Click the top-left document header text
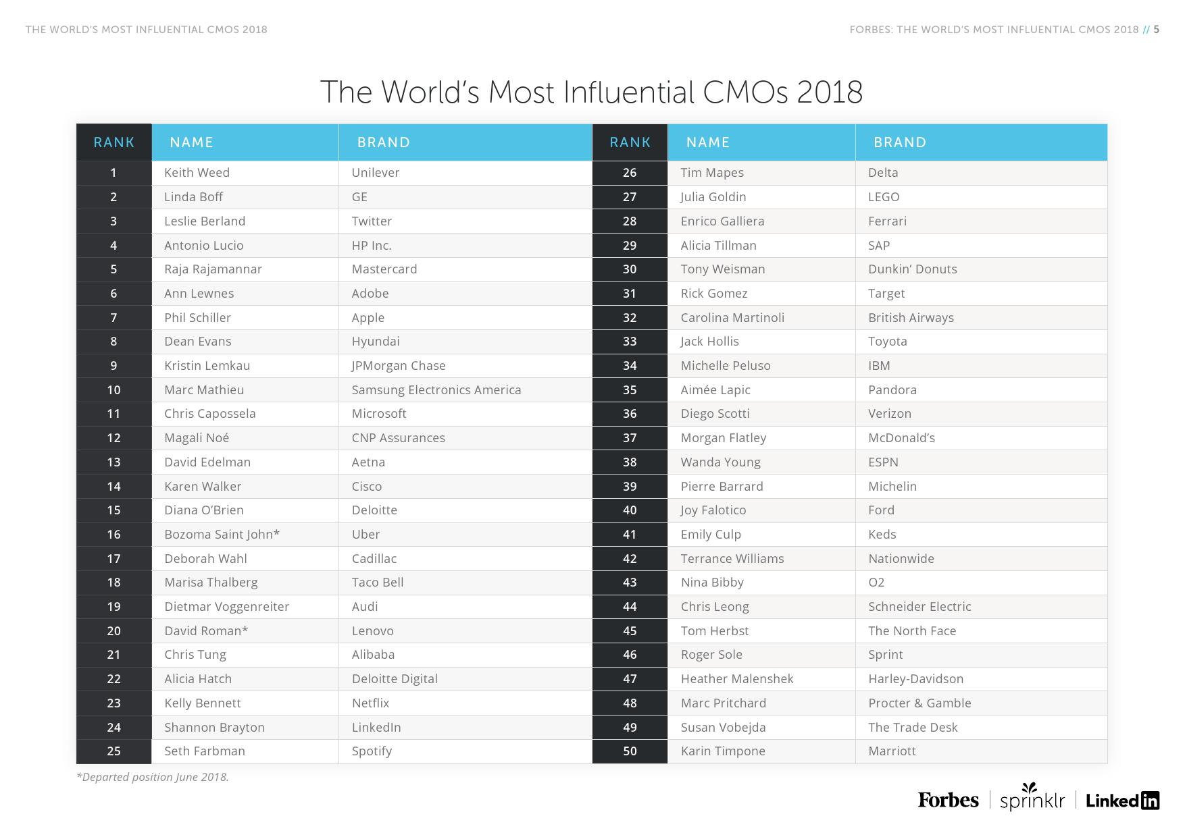Screen dimensions: 1185x837 pos(147,30)
